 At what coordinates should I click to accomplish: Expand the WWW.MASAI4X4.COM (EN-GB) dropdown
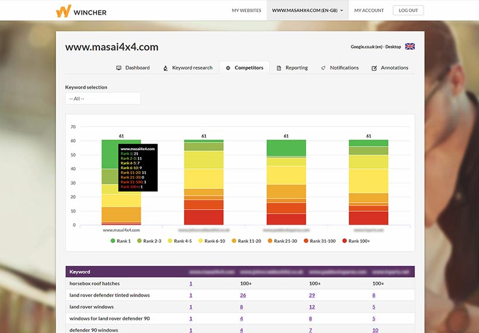click(307, 11)
